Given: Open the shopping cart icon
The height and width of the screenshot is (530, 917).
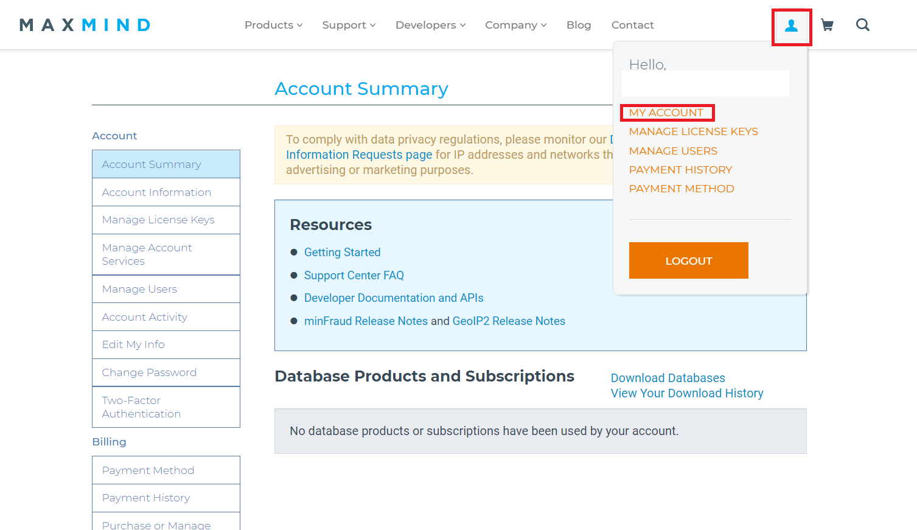Looking at the screenshot, I should click(x=827, y=25).
